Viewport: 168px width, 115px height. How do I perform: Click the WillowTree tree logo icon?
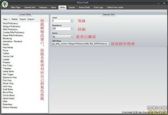[4, 6]
